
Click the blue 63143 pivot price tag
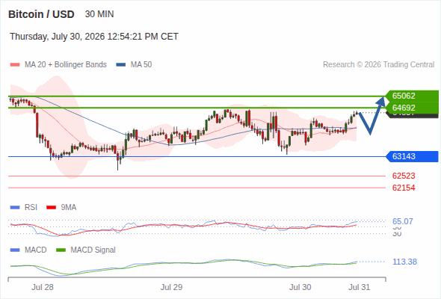(x=412, y=156)
